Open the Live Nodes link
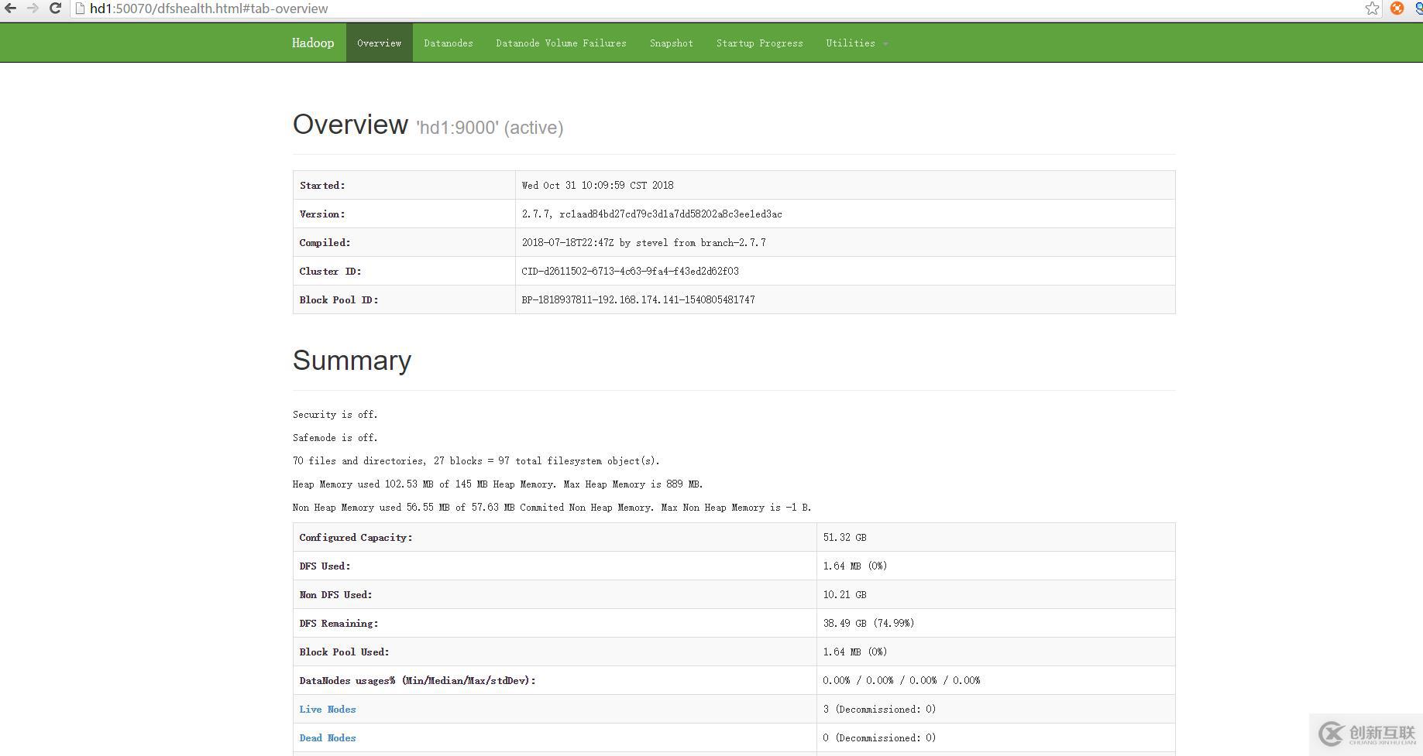Screen dimensions: 1423x756 tap(328, 709)
